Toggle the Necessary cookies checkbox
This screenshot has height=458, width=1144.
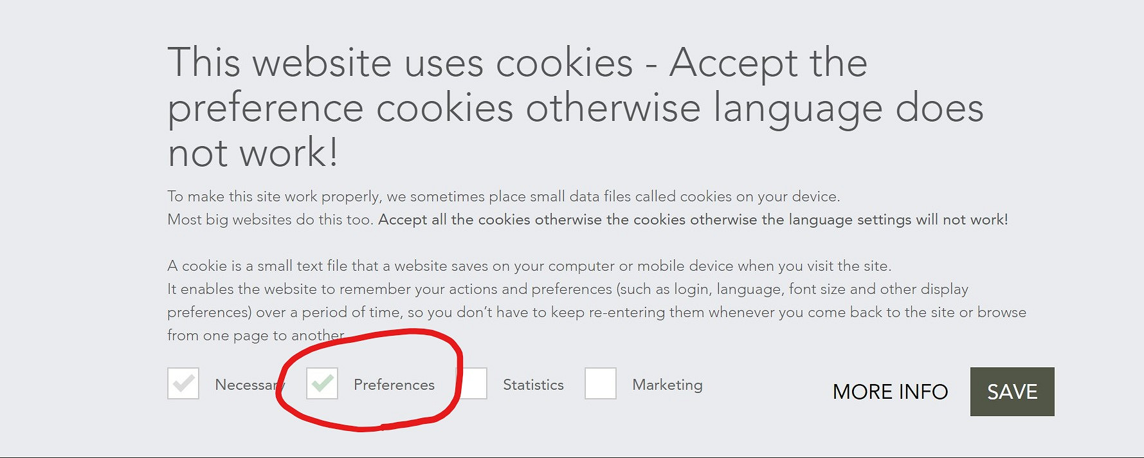pyautogui.click(x=183, y=383)
